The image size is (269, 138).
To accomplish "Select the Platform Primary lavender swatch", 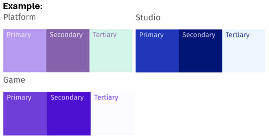I will pos(25,51).
